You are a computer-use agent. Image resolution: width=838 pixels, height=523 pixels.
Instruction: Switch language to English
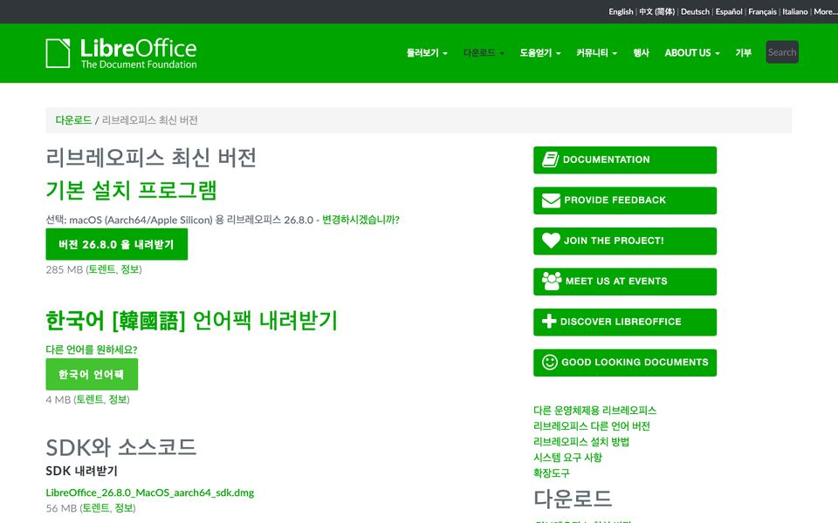[x=621, y=11]
